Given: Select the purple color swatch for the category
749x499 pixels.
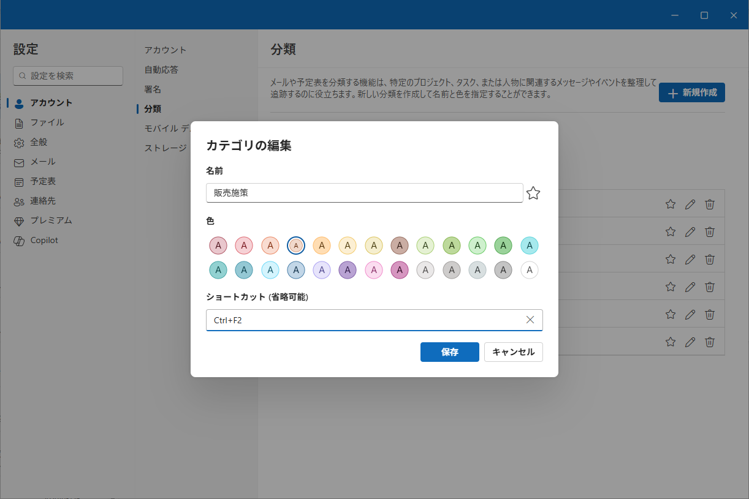Looking at the screenshot, I should coord(348,269).
